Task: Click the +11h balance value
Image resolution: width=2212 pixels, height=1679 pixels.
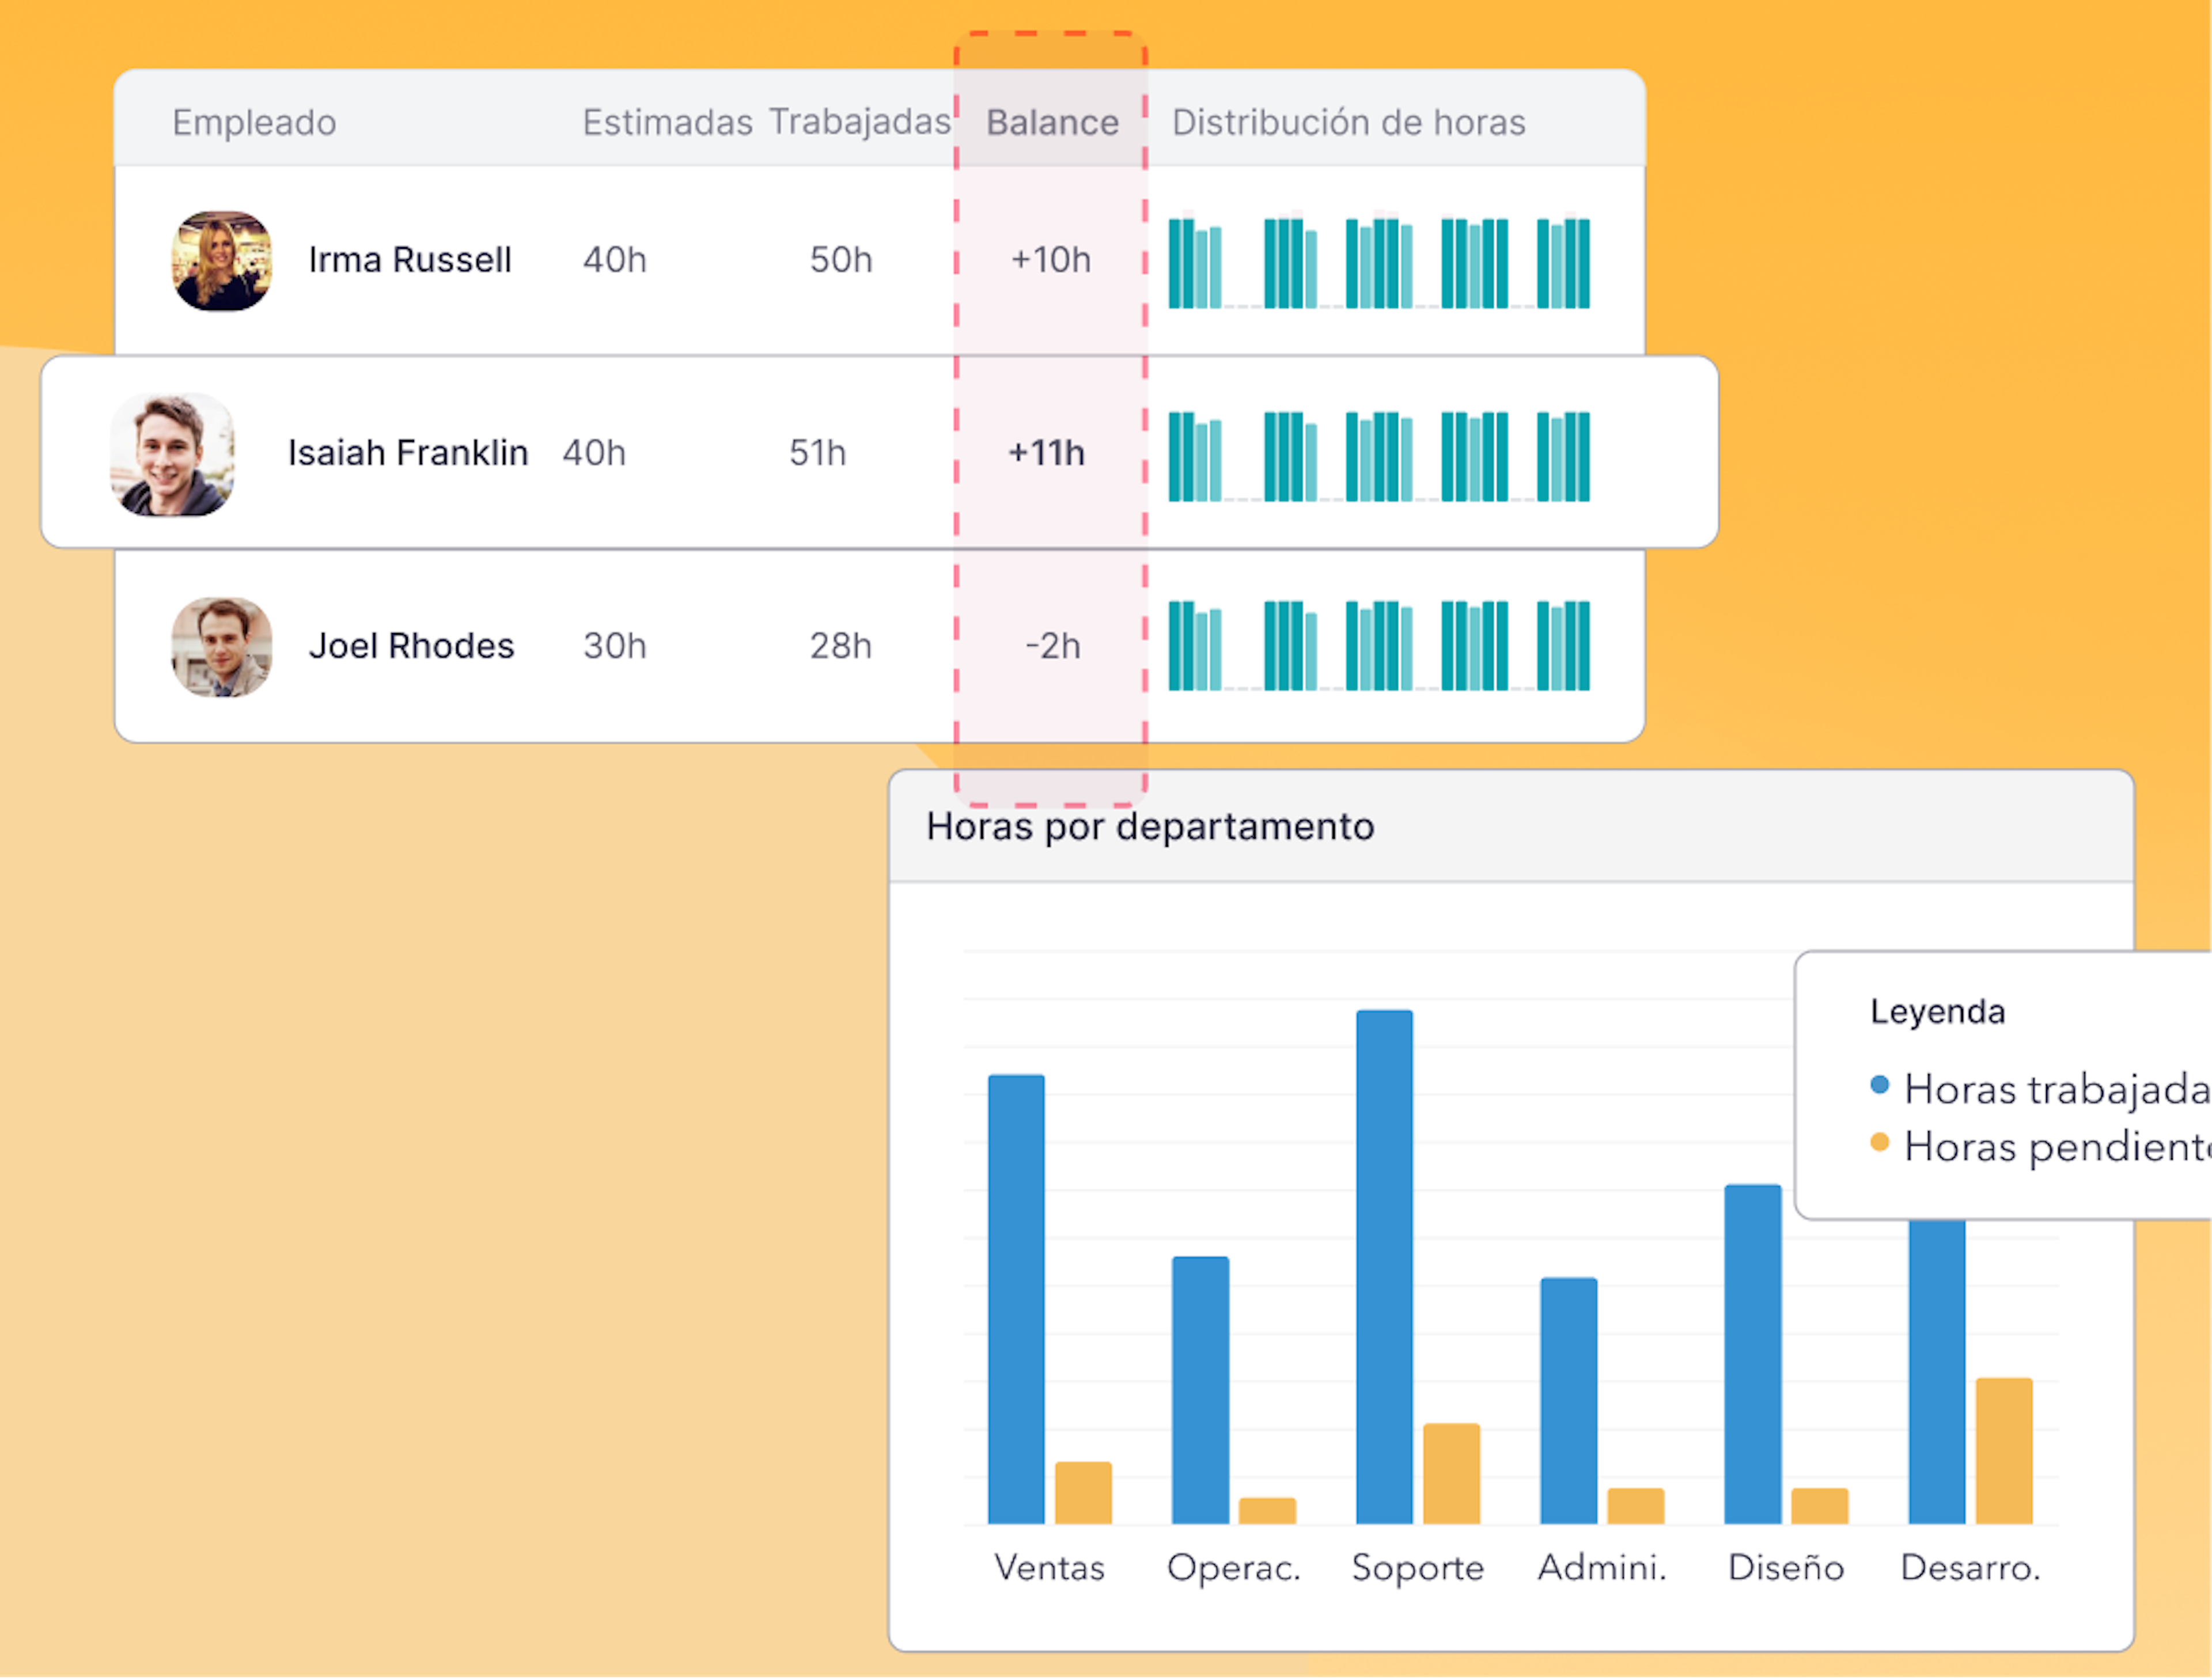Action: coord(1046,453)
